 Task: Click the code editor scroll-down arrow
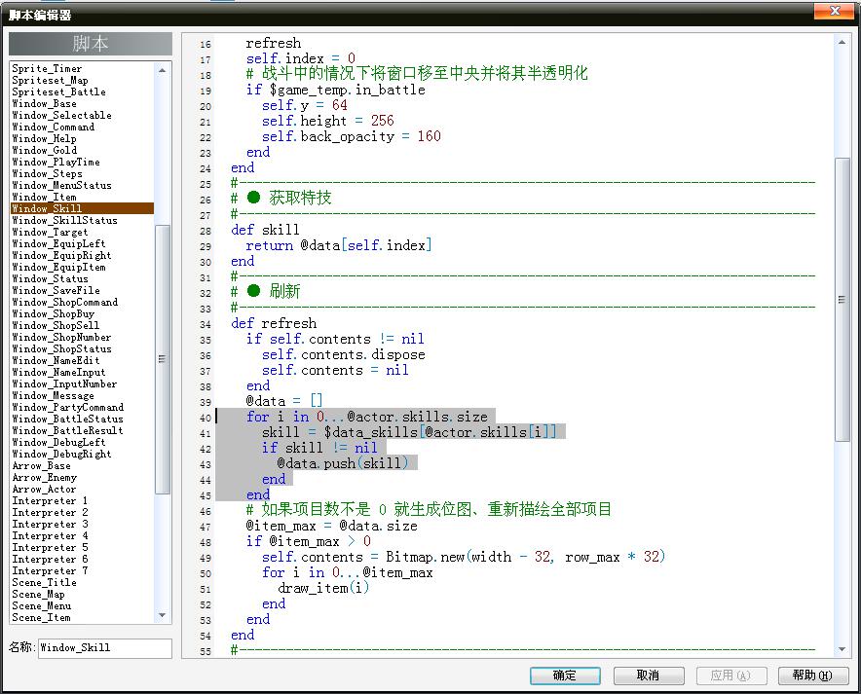pos(842,649)
